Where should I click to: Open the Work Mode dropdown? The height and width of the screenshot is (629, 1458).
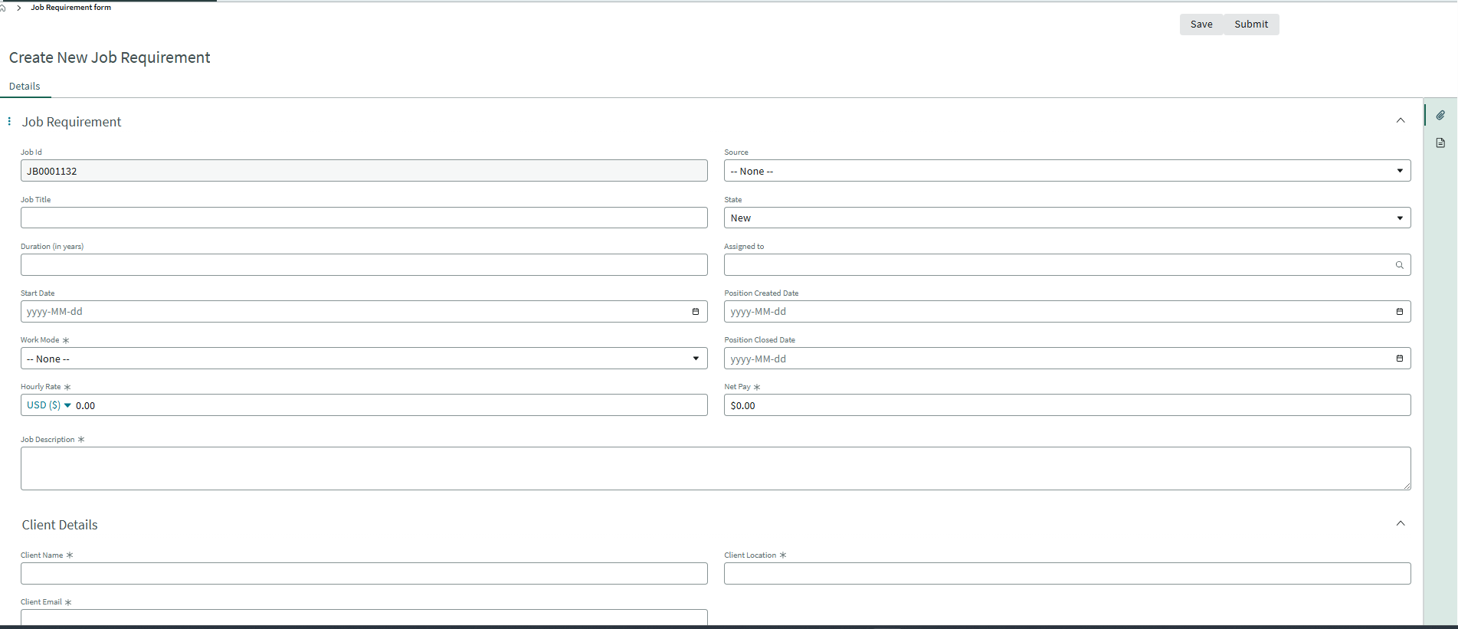coord(364,359)
